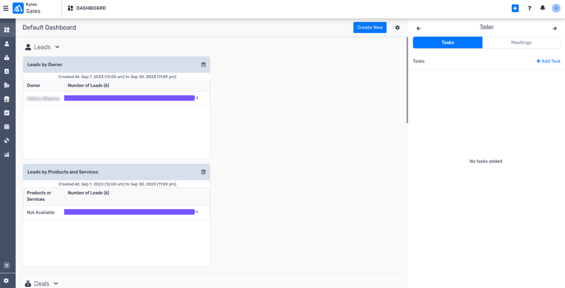Screen dimensions: 565x288
Task: Open Companies building icon in sidebar
Action: (7, 85)
